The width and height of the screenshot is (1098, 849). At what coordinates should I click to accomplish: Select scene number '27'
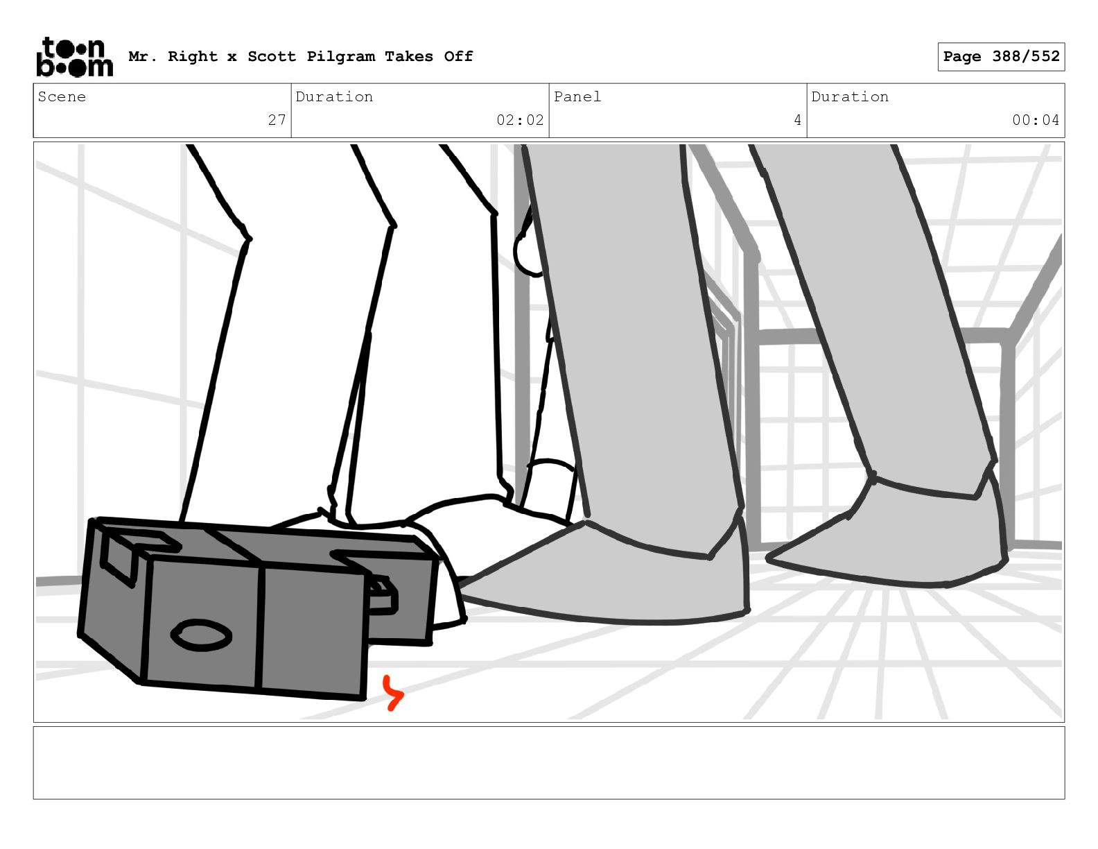click(277, 120)
